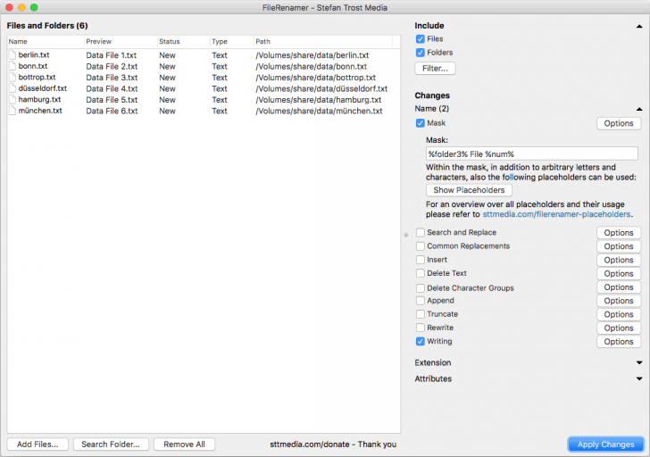Click the panel splitter handle dot
This screenshot has height=457, width=650.
406,235
